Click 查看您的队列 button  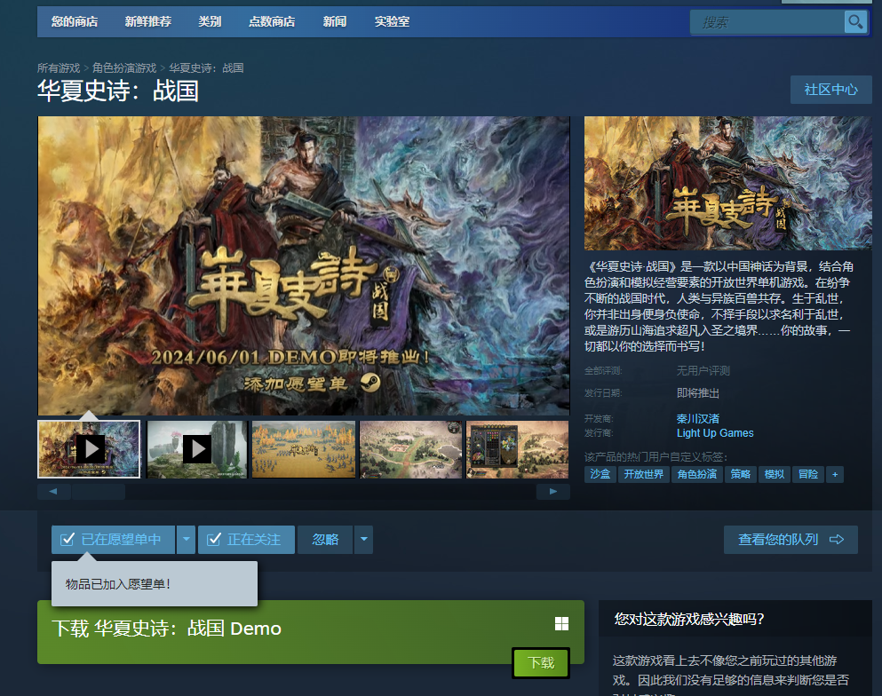pos(791,540)
